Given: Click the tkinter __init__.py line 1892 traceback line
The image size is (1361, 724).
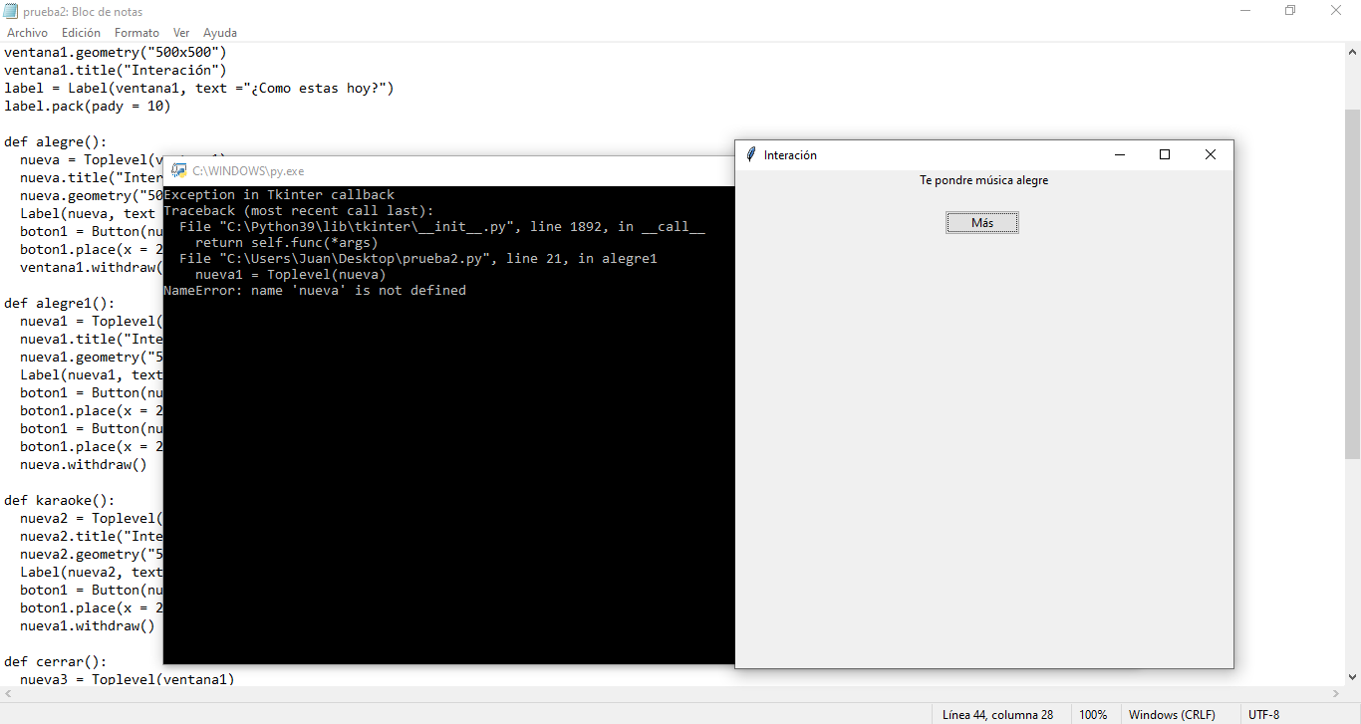Looking at the screenshot, I should click(442, 227).
